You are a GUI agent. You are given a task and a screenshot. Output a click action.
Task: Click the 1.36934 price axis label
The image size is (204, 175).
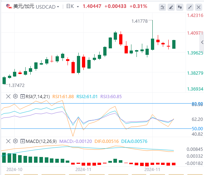pyautogui.click(x=195, y=89)
